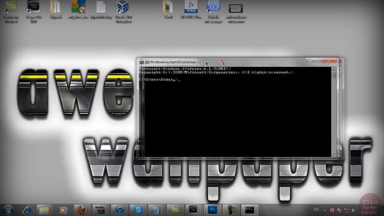Open the hijackthis.log file on desktop
Image resolution: width=384 pixels, height=216 pixels.
coord(101,10)
